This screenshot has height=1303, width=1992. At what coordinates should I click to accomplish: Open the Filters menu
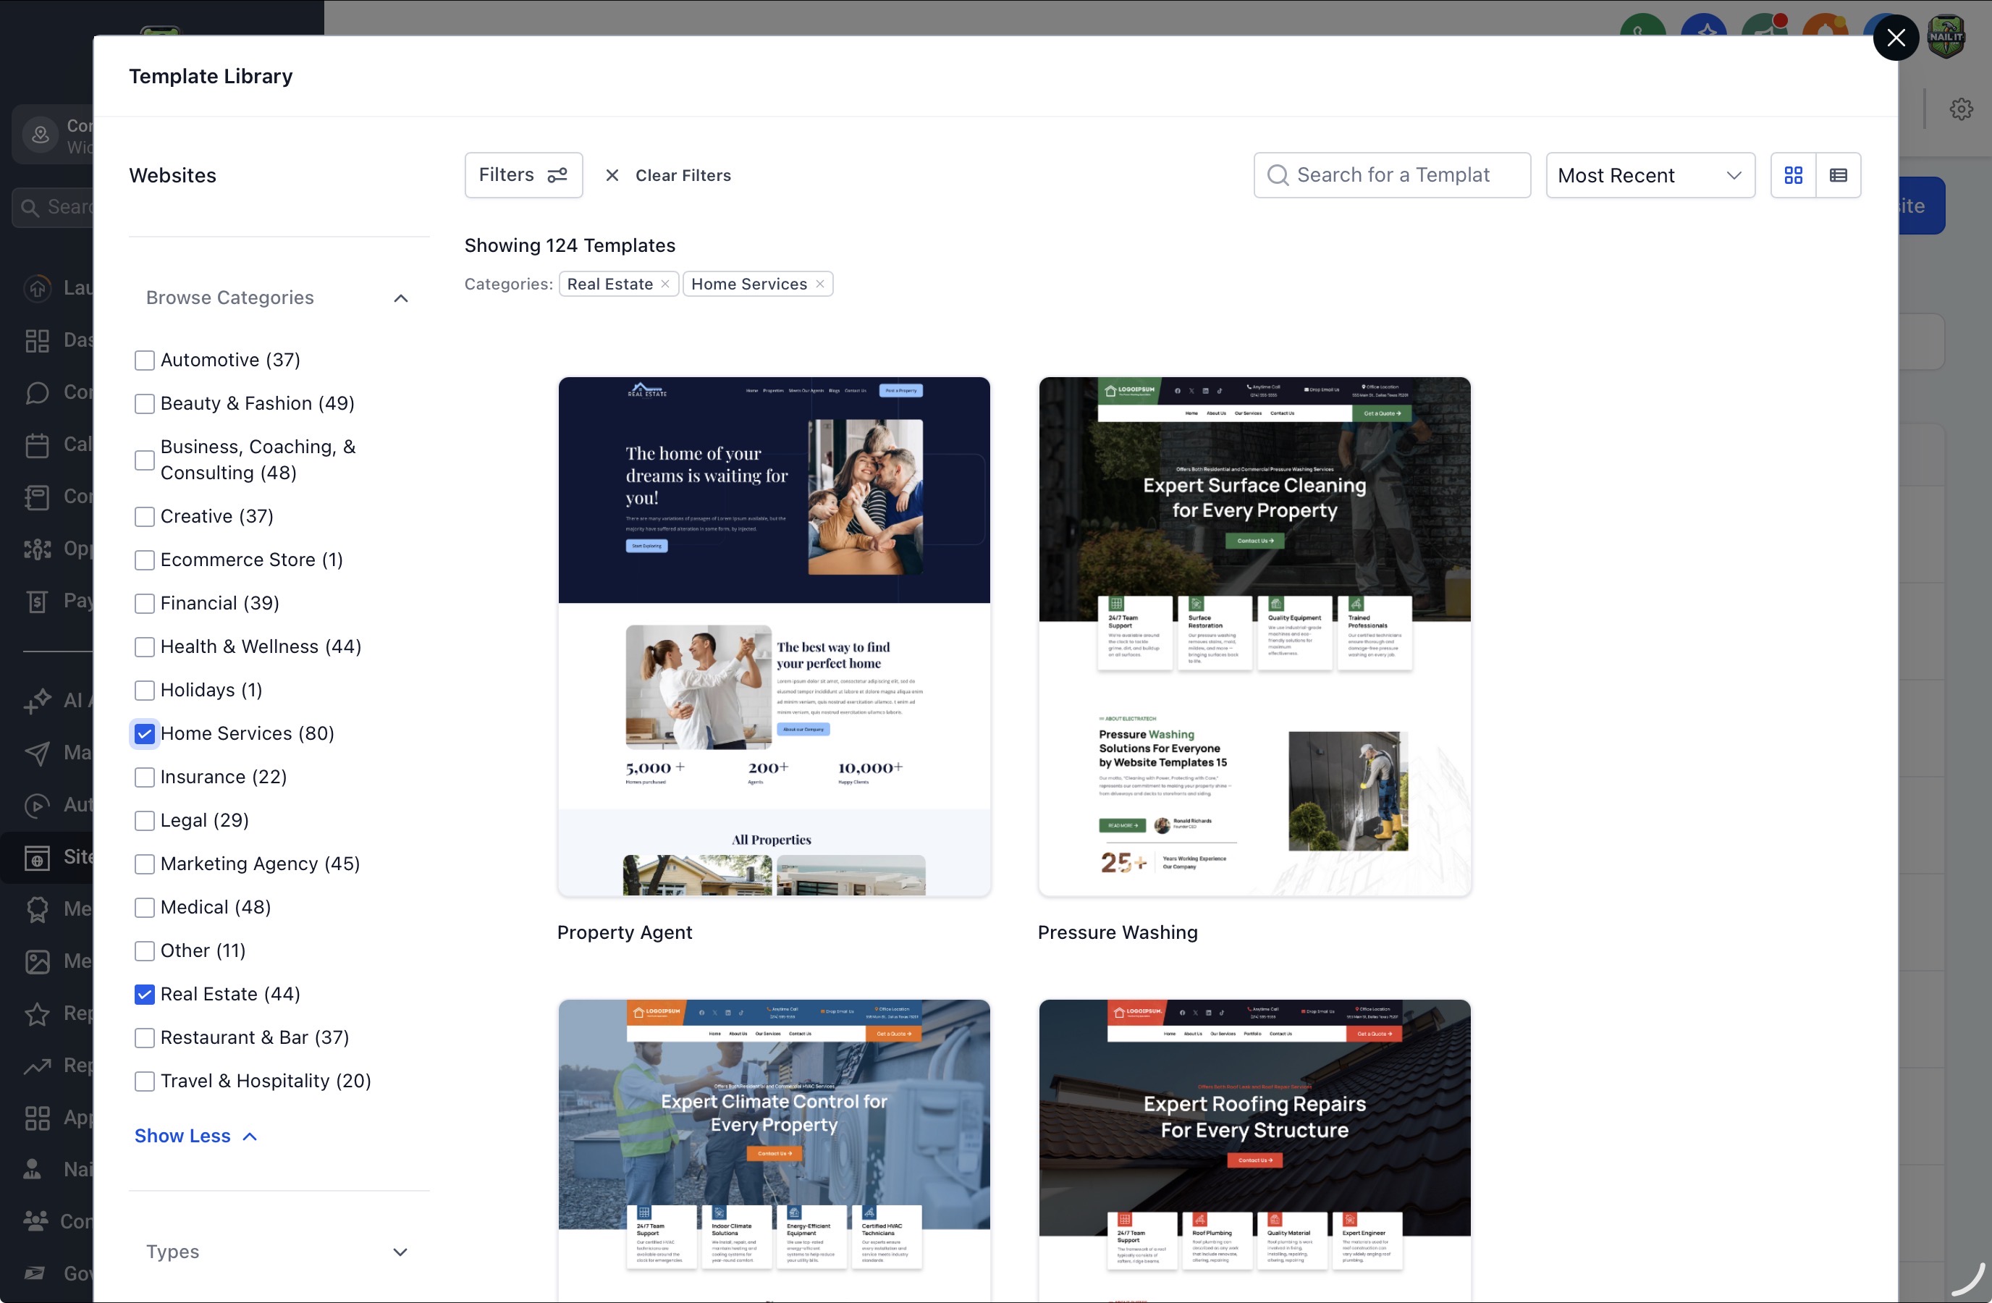tap(523, 175)
